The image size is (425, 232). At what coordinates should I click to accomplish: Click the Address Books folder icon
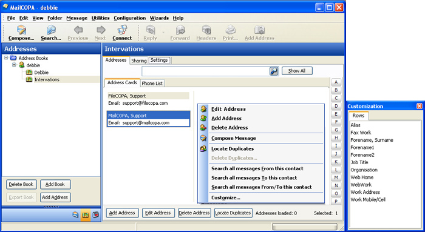click(13, 58)
